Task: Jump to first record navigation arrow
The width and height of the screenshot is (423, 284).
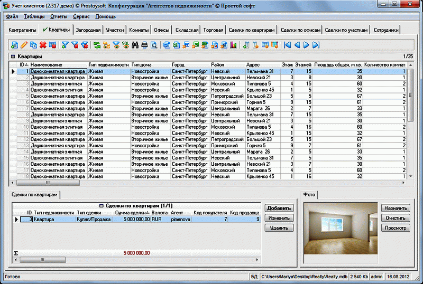Action: (288, 45)
